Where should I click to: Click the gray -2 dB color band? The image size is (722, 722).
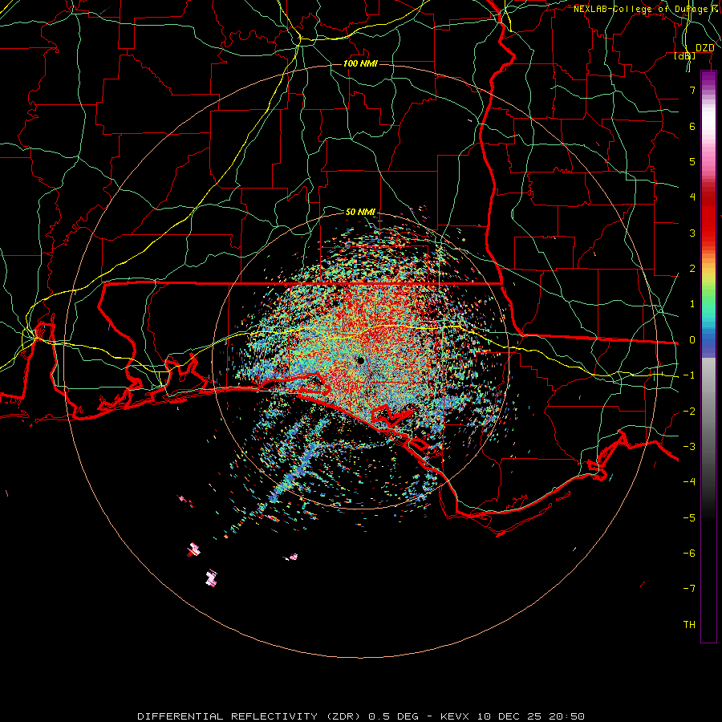click(x=708, y=411)
